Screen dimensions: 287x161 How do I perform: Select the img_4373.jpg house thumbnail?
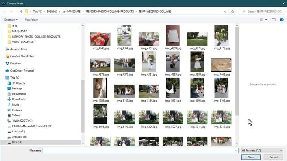(x=100, y=65)
